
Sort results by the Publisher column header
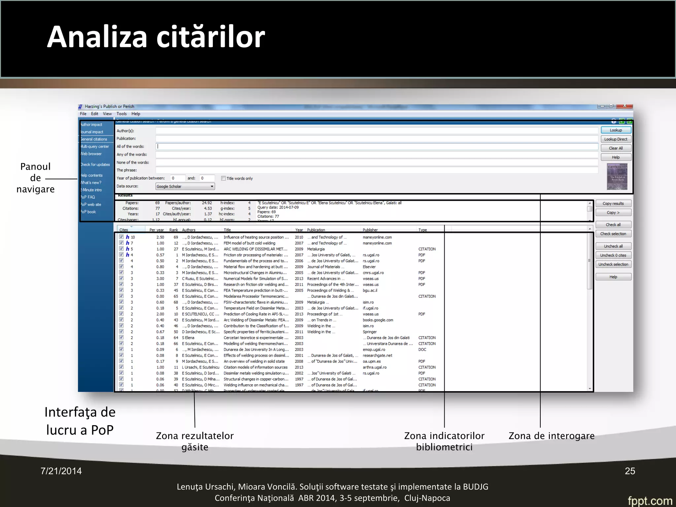click(x=389, y=230)
